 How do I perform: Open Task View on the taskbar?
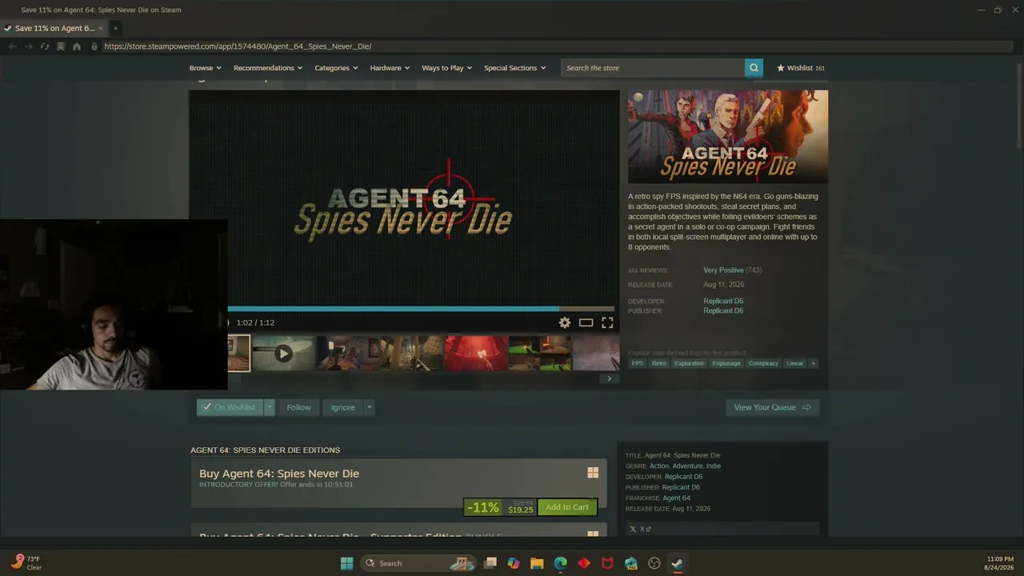[x=490, y=563]
